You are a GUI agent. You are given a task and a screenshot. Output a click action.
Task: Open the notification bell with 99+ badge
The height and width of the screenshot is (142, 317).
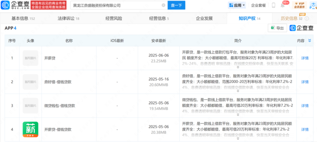283,5
